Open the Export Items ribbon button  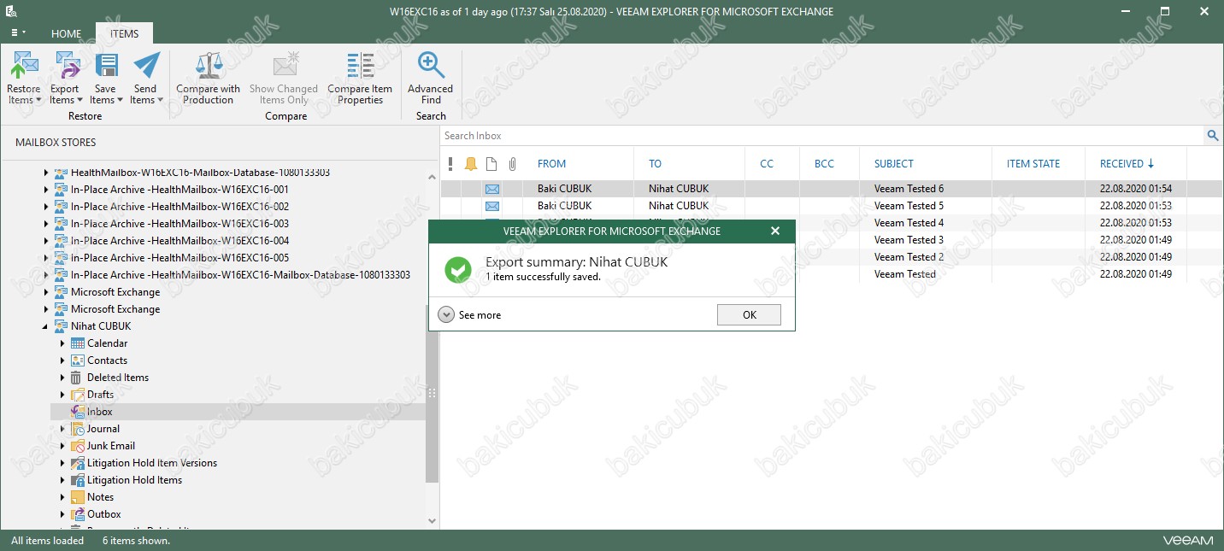click(x=64, y=79)
